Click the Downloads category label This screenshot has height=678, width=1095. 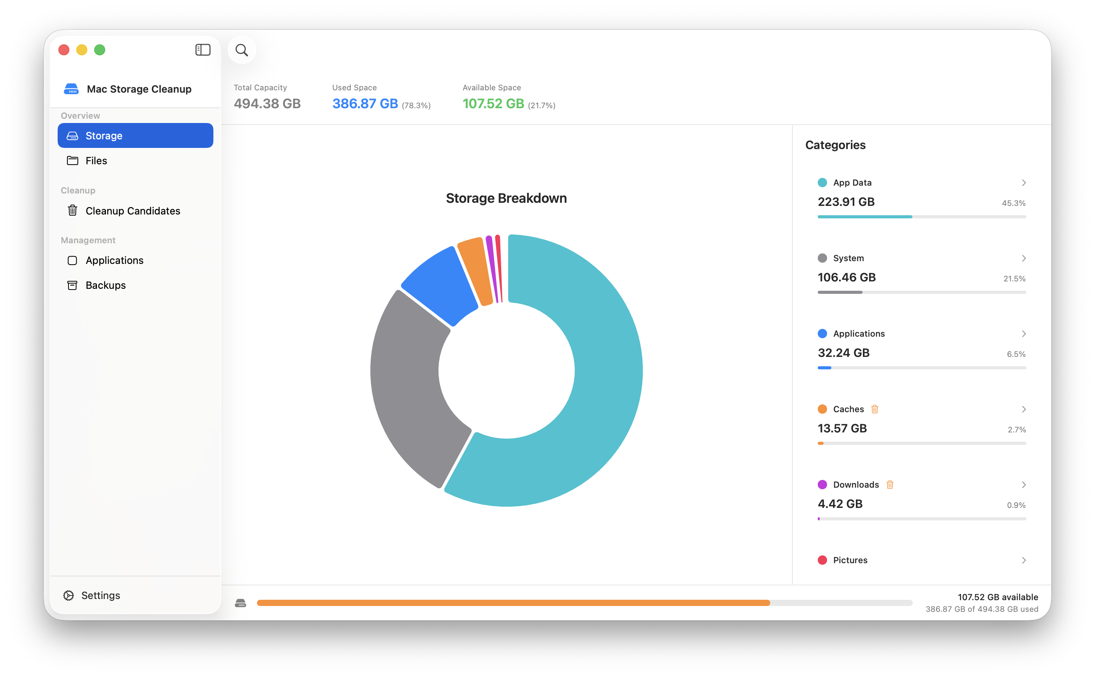tap(856, 484)
